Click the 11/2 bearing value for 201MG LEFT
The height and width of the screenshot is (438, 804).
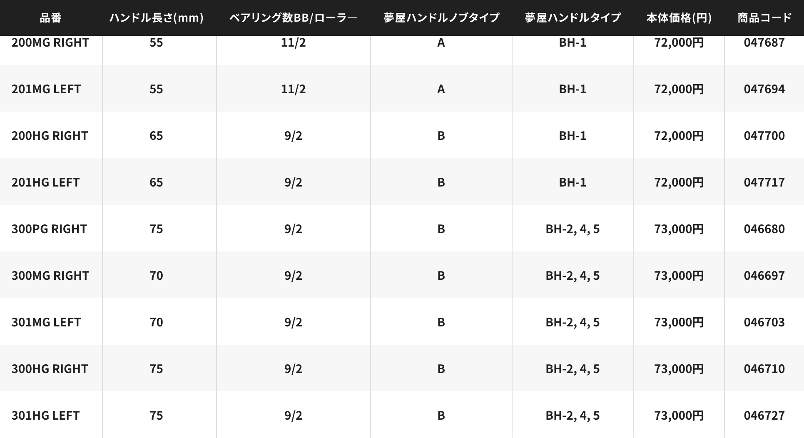[x=293, y=89]
